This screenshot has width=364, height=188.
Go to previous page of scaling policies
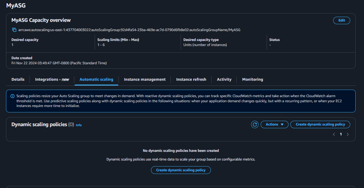point(334,134)
